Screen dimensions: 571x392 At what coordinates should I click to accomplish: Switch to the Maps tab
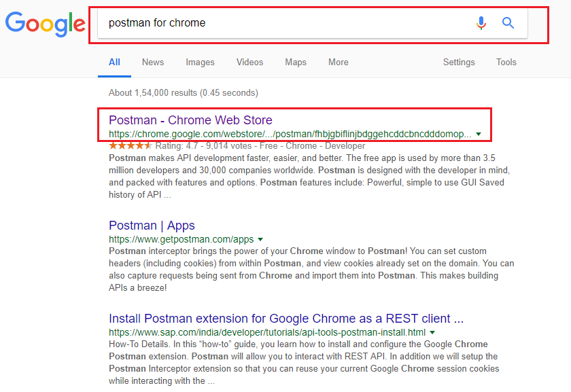pos(296,63)
